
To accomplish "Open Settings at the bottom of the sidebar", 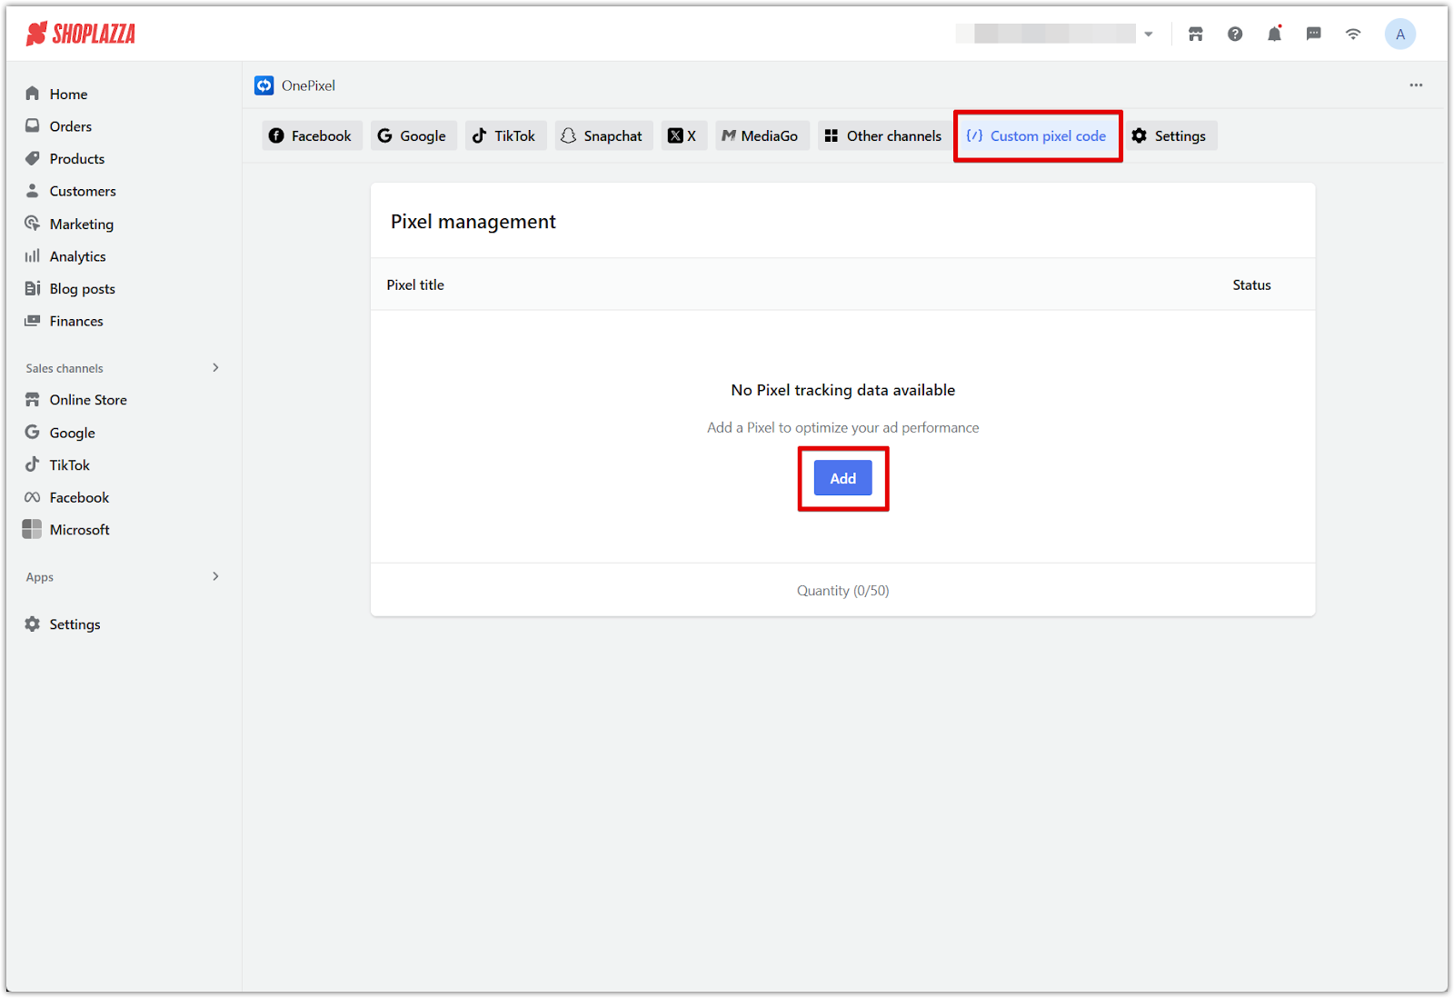I will click(x=75, y=624).
